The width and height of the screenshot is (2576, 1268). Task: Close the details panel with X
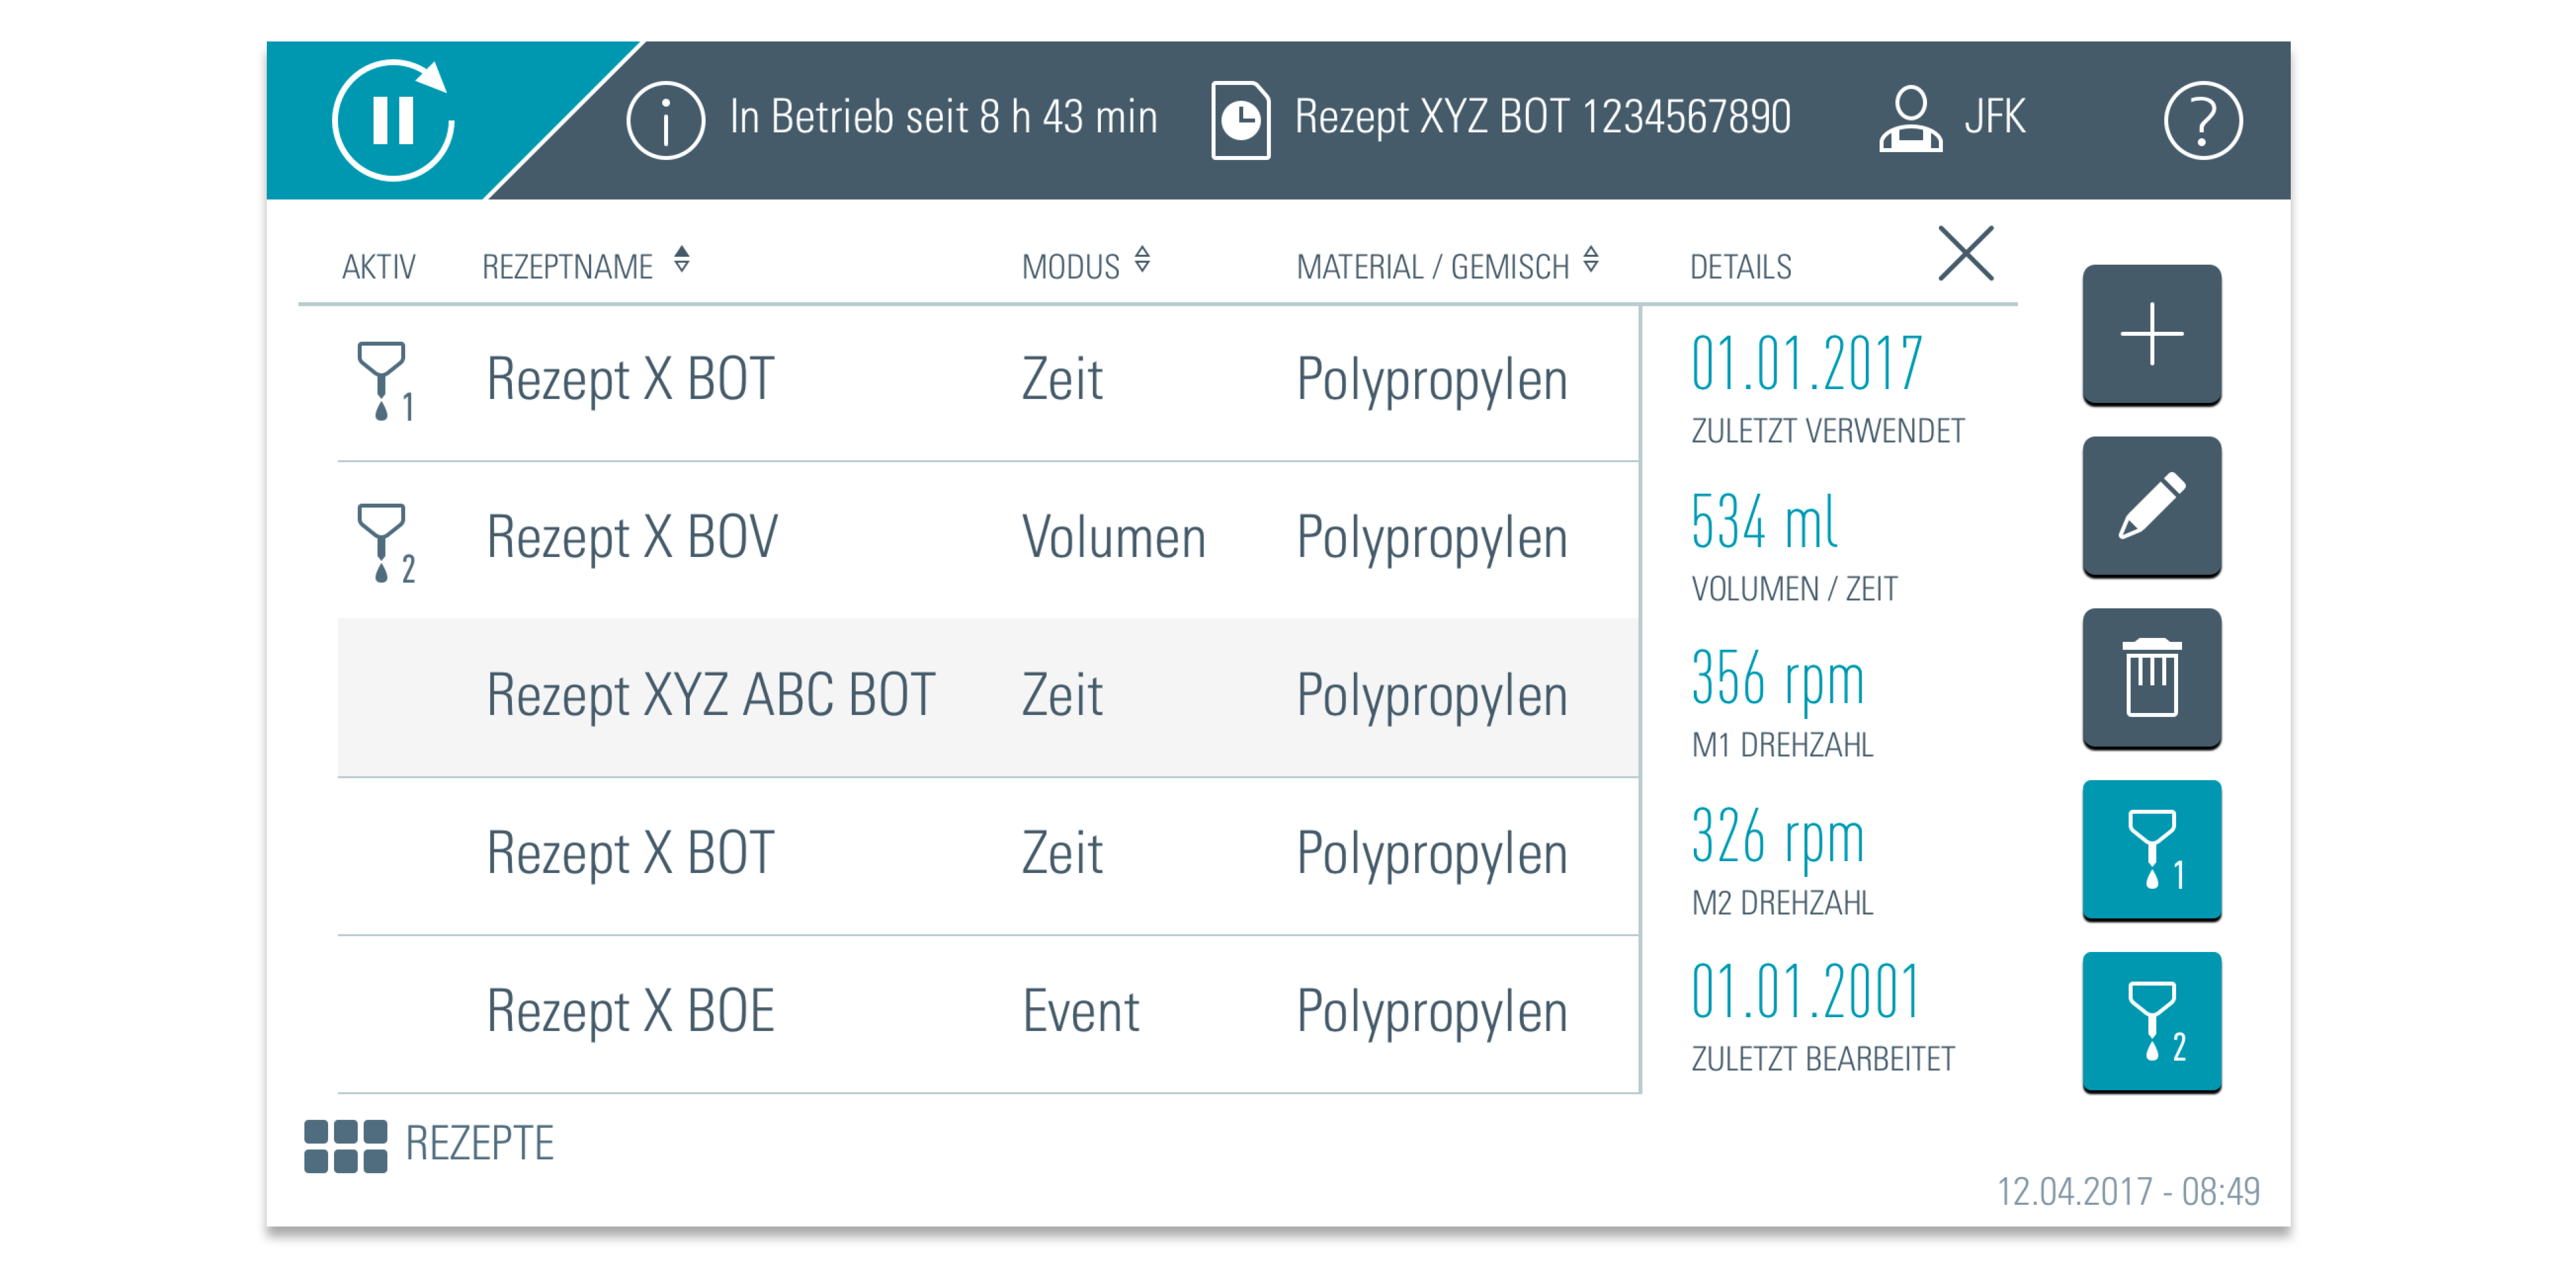1965,253
